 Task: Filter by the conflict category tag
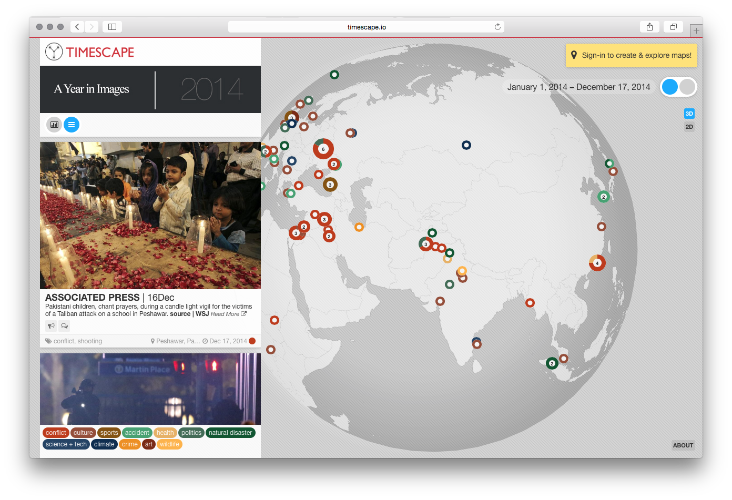tap(56, 433)
